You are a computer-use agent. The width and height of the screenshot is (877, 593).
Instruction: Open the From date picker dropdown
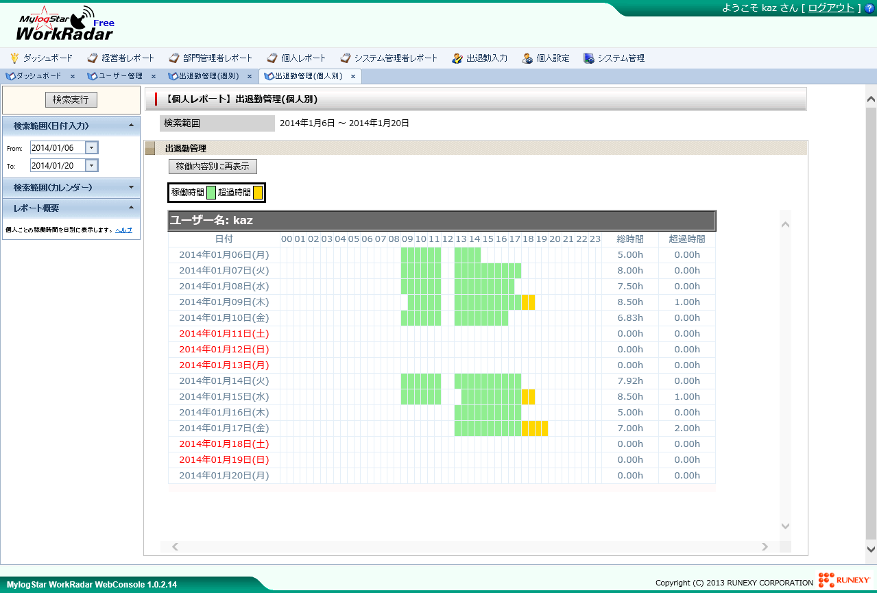[x=91, y=147]
